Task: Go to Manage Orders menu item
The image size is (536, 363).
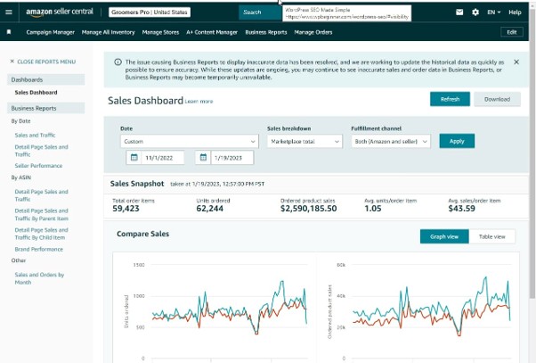Action: pos(313,32)
